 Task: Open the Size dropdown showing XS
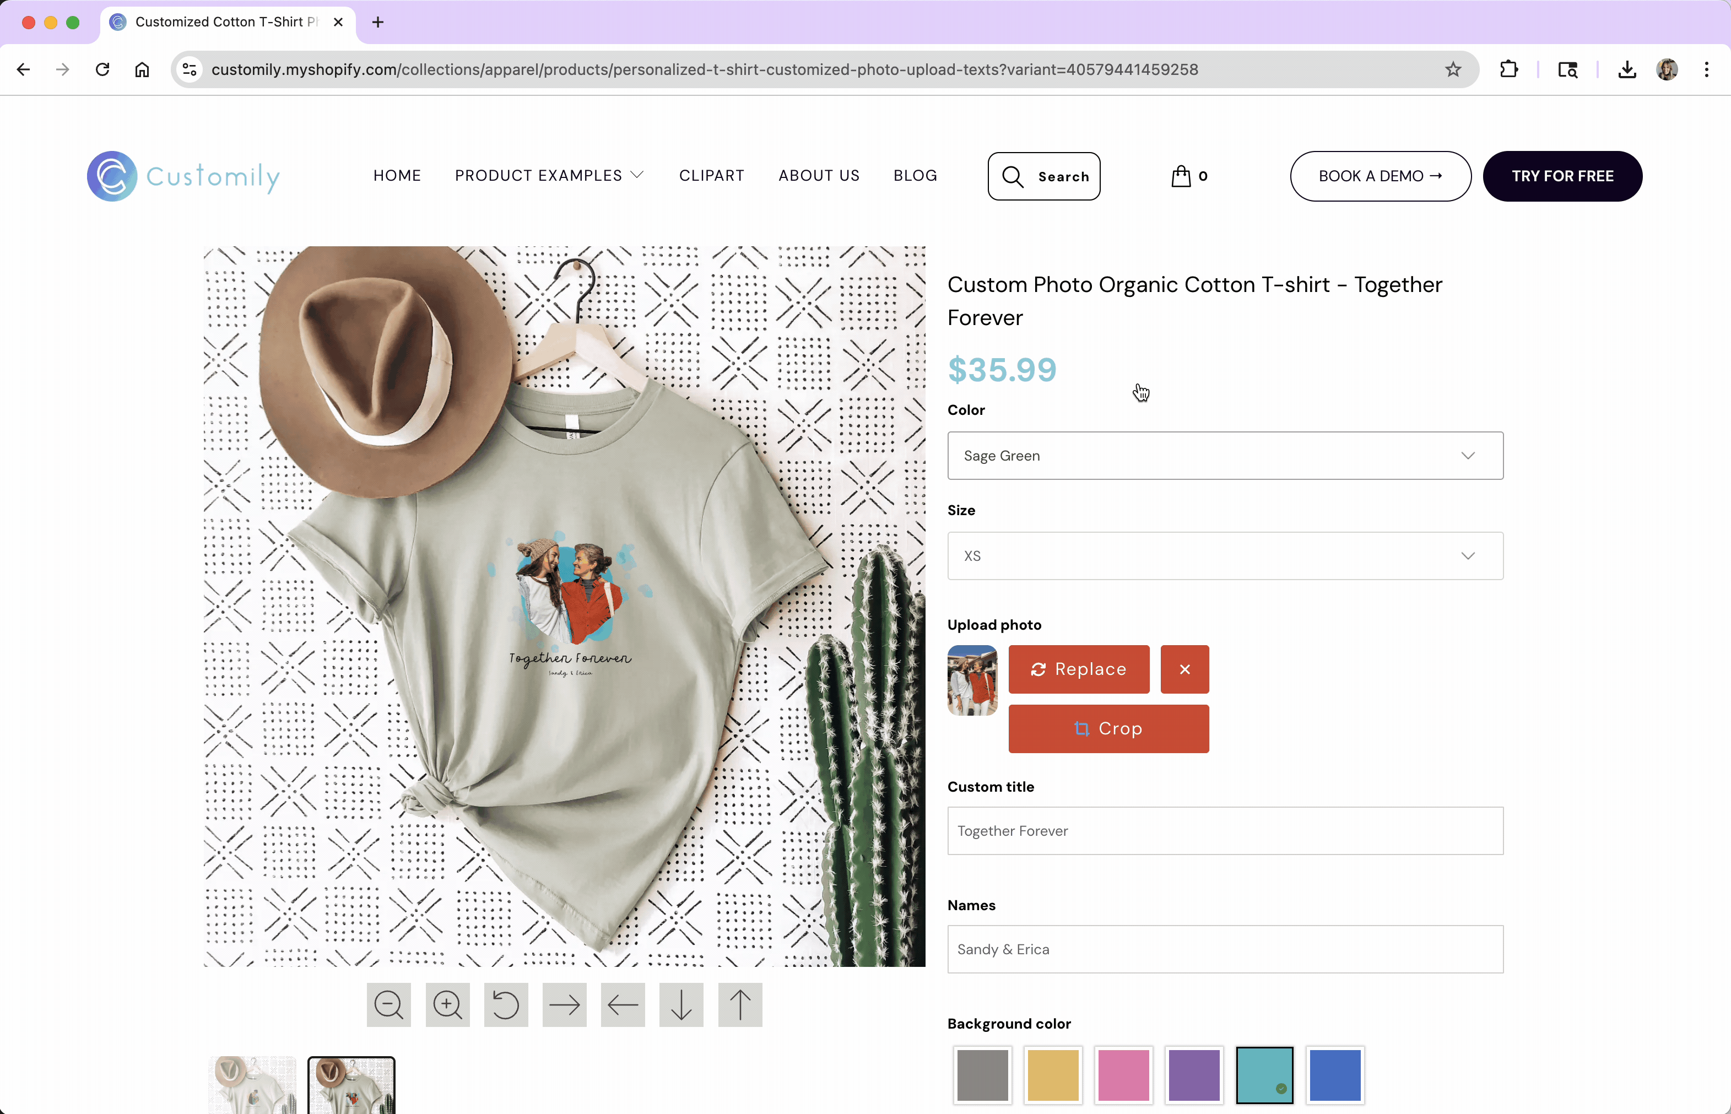click(x=1225, y=555)
